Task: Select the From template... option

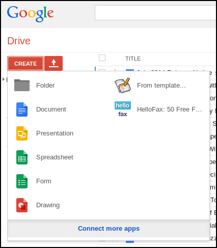Action: pos(161,86)
